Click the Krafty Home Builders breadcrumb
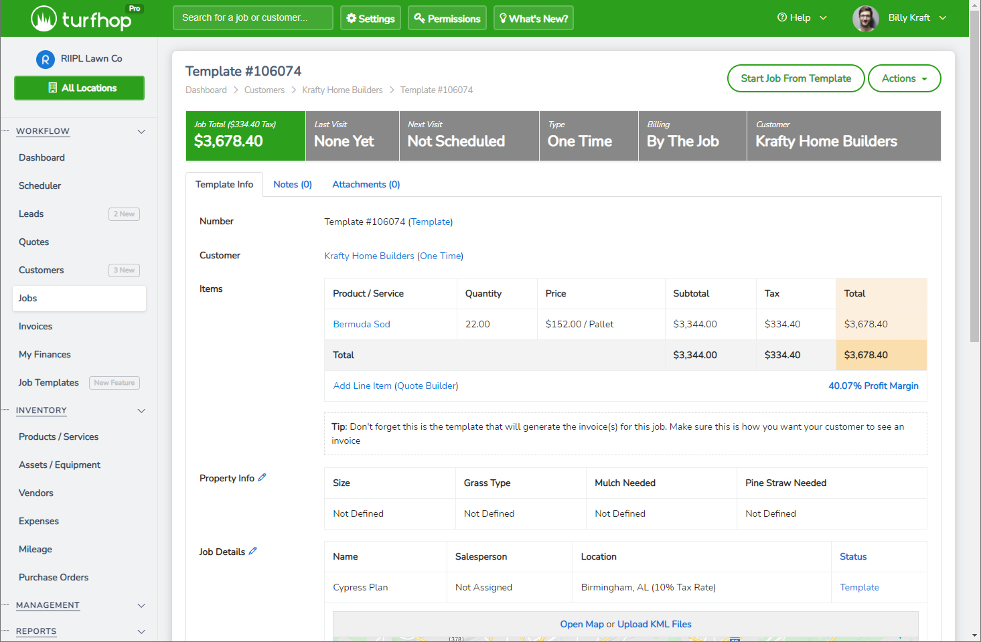 click(x=342, y=90)
